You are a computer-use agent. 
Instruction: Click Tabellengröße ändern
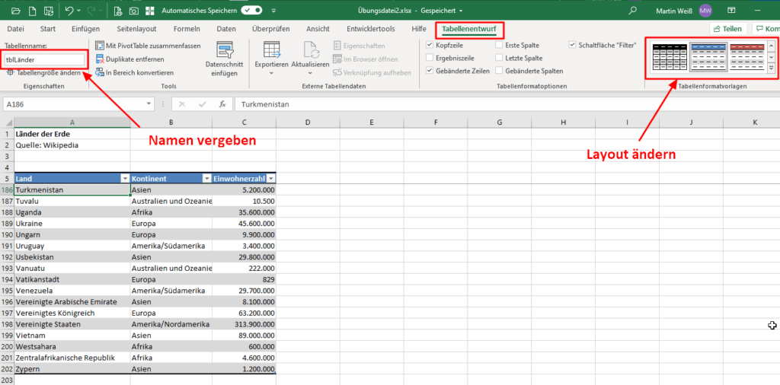(x=43, y=72)
